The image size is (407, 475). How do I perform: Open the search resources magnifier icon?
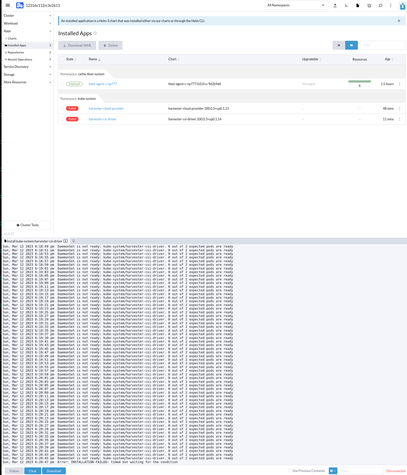[380, 5]
